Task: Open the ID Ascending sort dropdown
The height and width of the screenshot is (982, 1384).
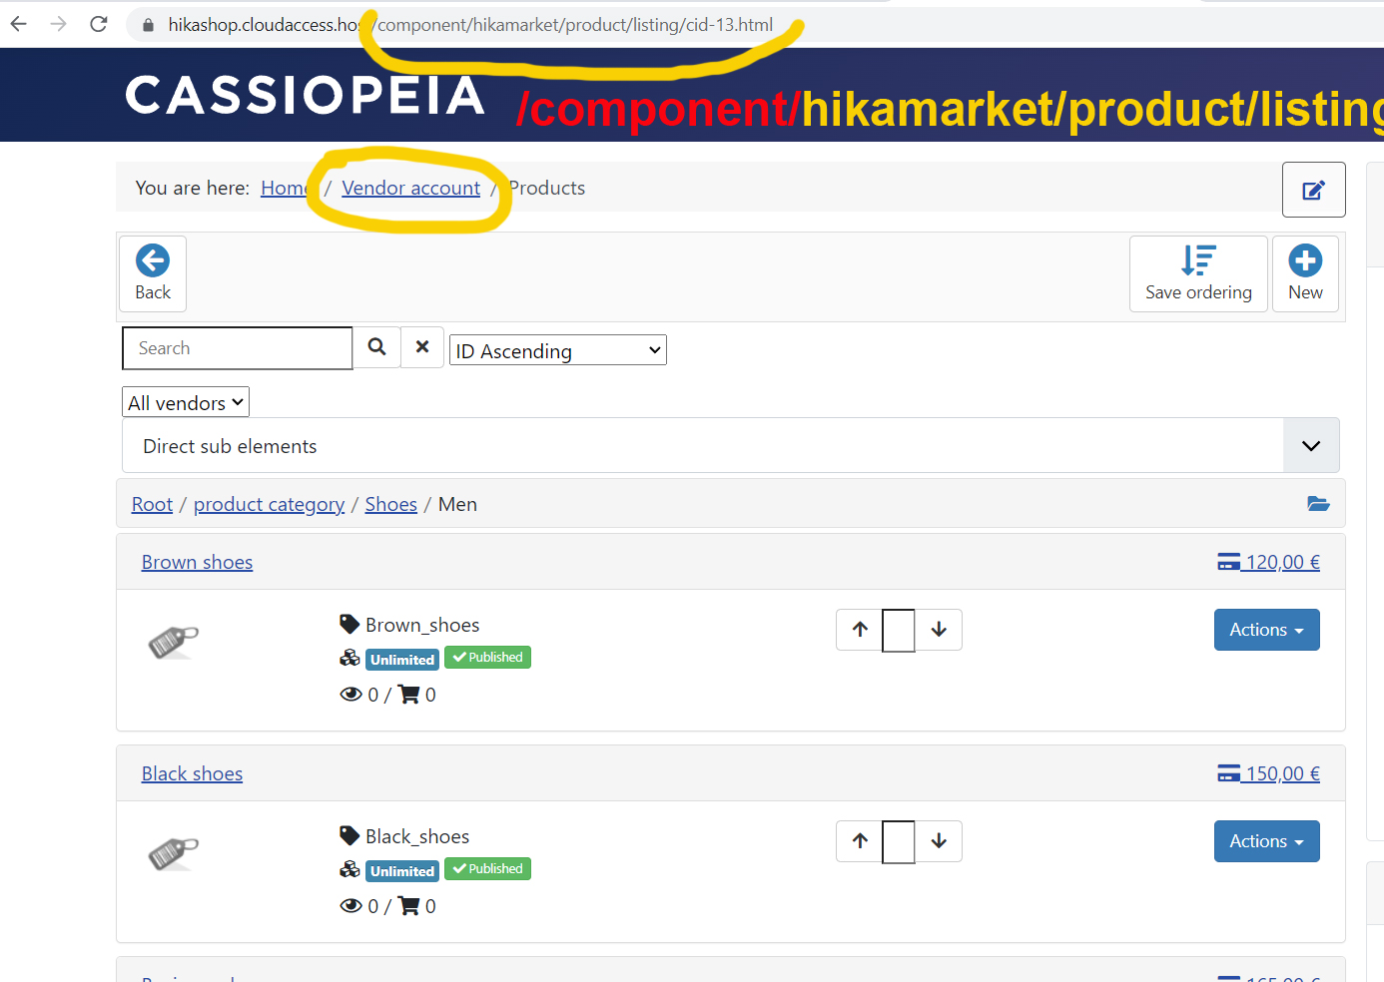Action: click(557, 350)
